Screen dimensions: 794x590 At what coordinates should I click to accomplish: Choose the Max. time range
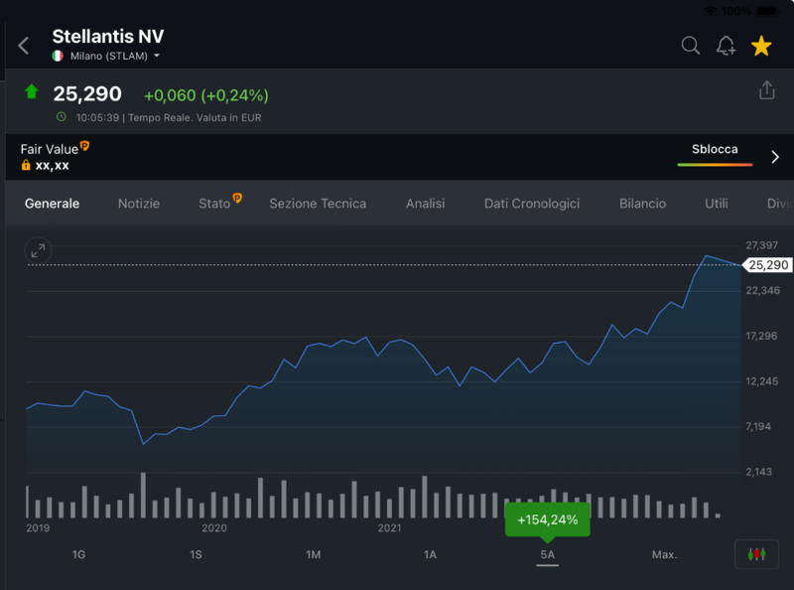[x=664, y=554]
